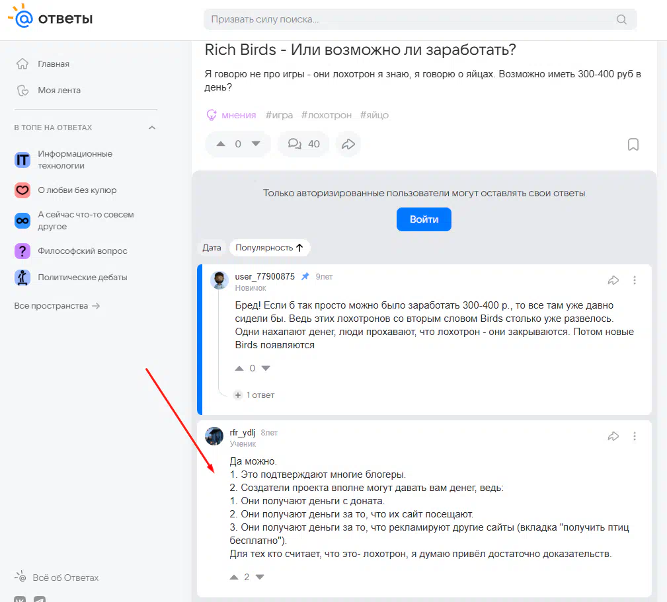Downvote the answer by user_77900875
667x602 pixels.
(x=266, y=368)
